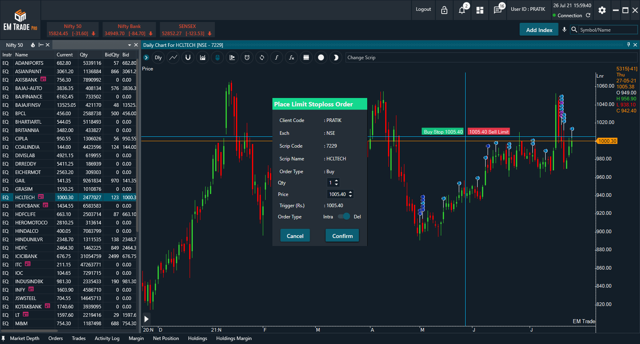Increase Price with up stepper arrow
The image size is (640, 344).
click(350, 192)
